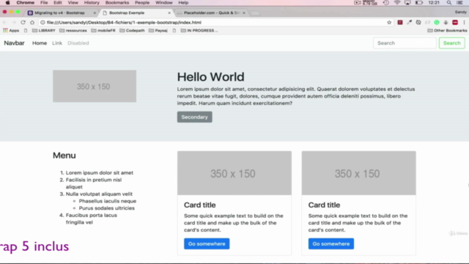Open Chrome three-dot menu

tap(464, 23)
